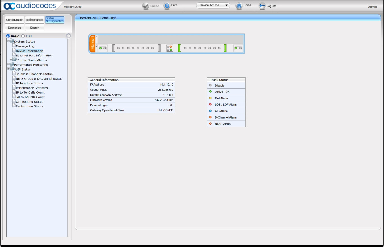Screen dimensions: 384x247
Task: Click the Log off key icon
Action: click(x=262, y=6)
